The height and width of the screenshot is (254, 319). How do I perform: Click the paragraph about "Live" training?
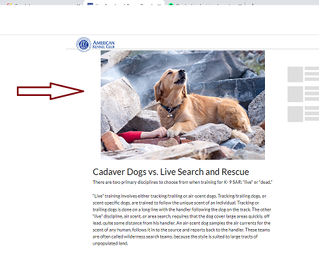coord(182,220)
